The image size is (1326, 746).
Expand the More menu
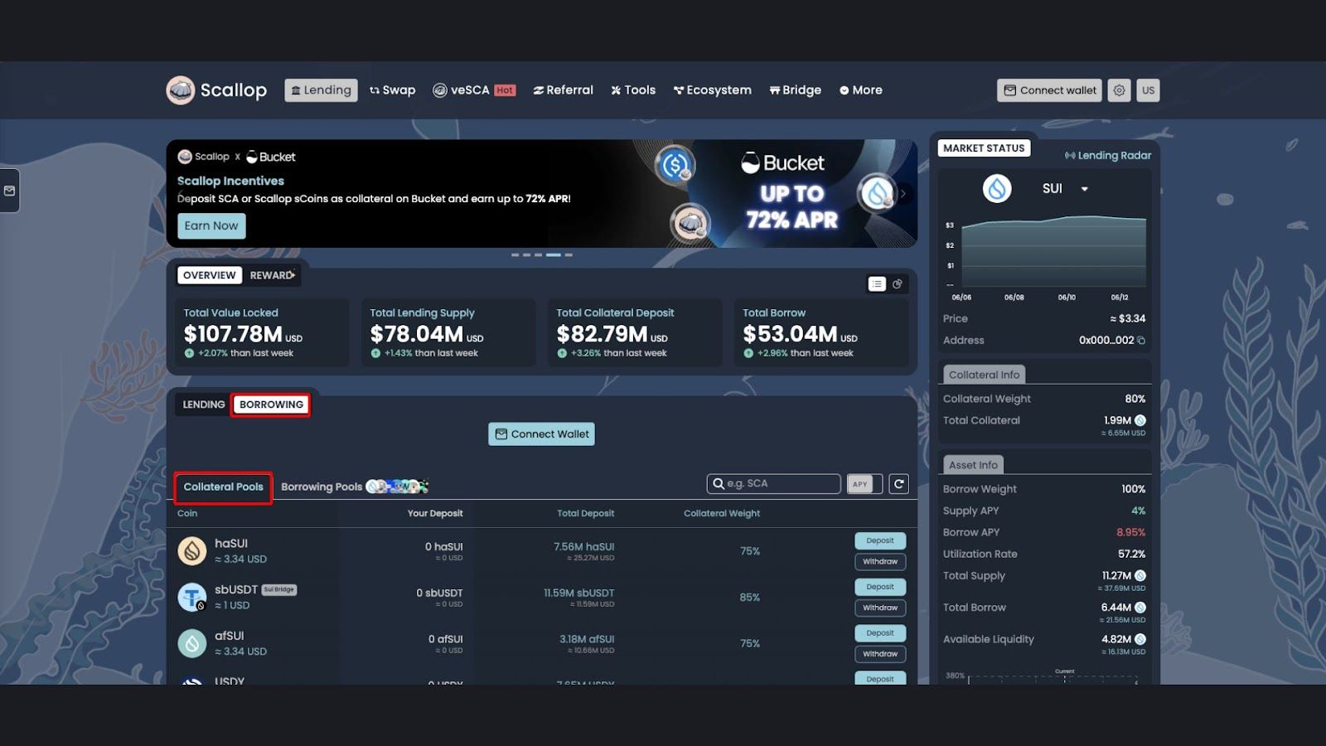[x=860, y=90]
